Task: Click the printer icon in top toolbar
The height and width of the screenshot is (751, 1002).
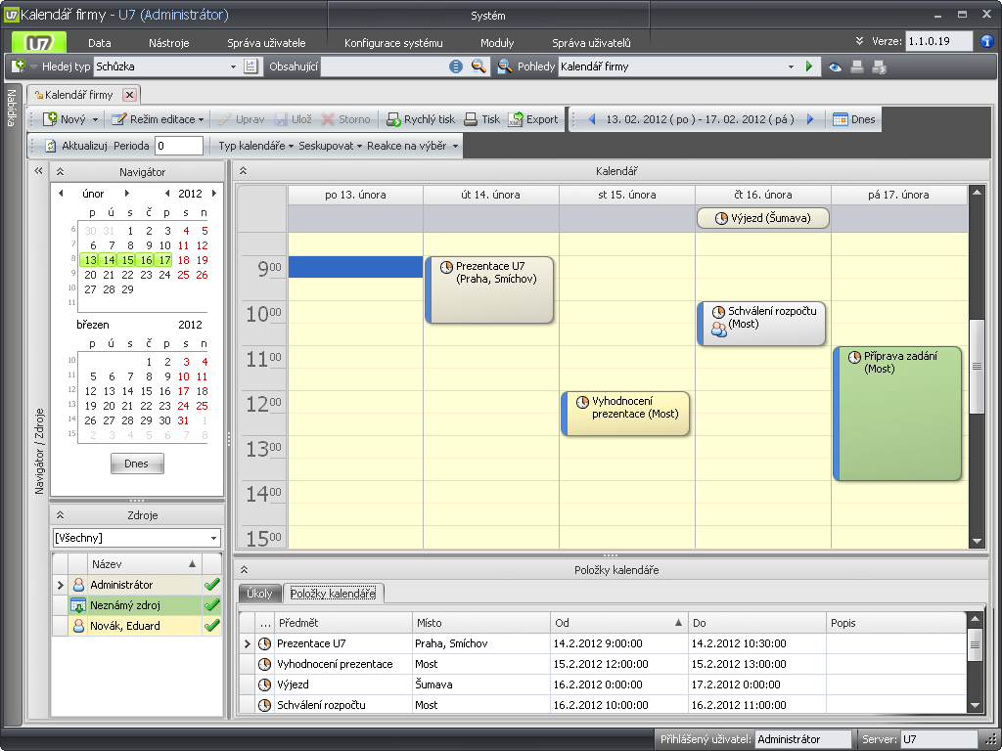Action: pyautogui.click(x=857, y=66)
